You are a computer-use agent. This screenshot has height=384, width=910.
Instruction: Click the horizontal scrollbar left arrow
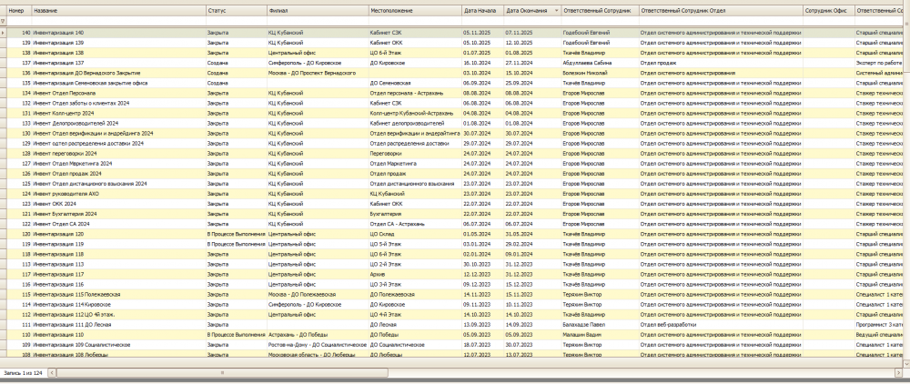(x=52, y=372)
